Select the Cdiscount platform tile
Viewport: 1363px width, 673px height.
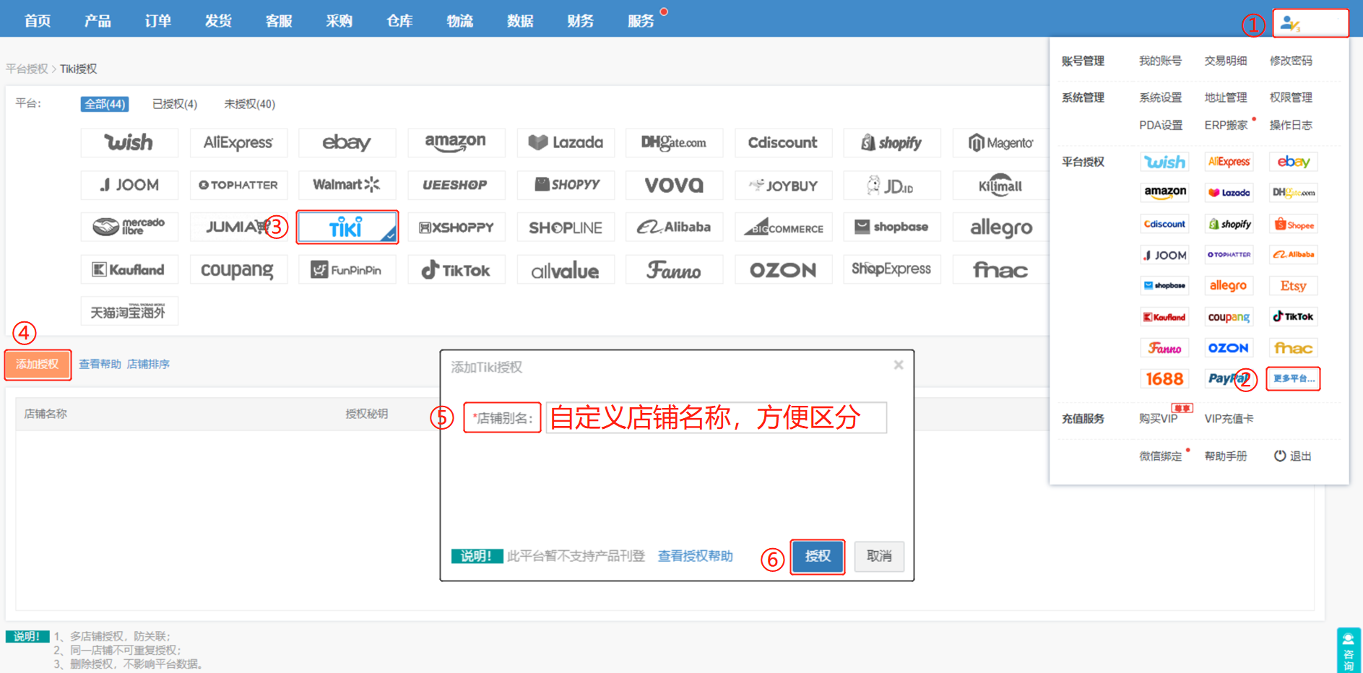coord(783,142)
